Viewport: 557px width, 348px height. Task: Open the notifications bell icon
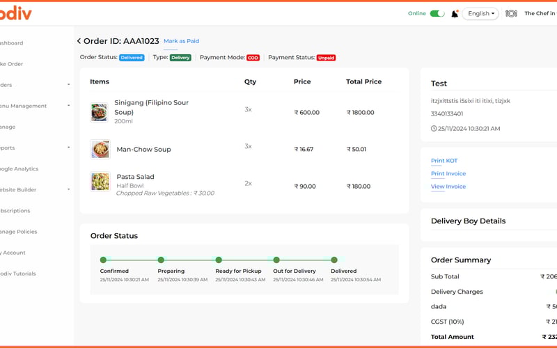click(x=455, y=14)
